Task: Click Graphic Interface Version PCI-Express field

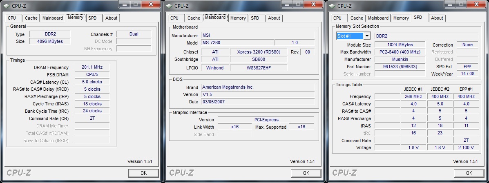Action: (266, 120)
